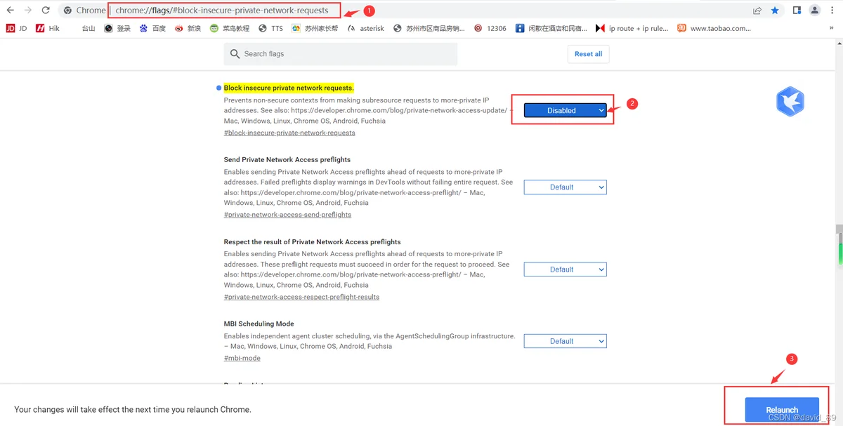Click the 'Prevents non-secure contexts' description text
This screenshot has height=426, width=843.
[x=368, y=110]
